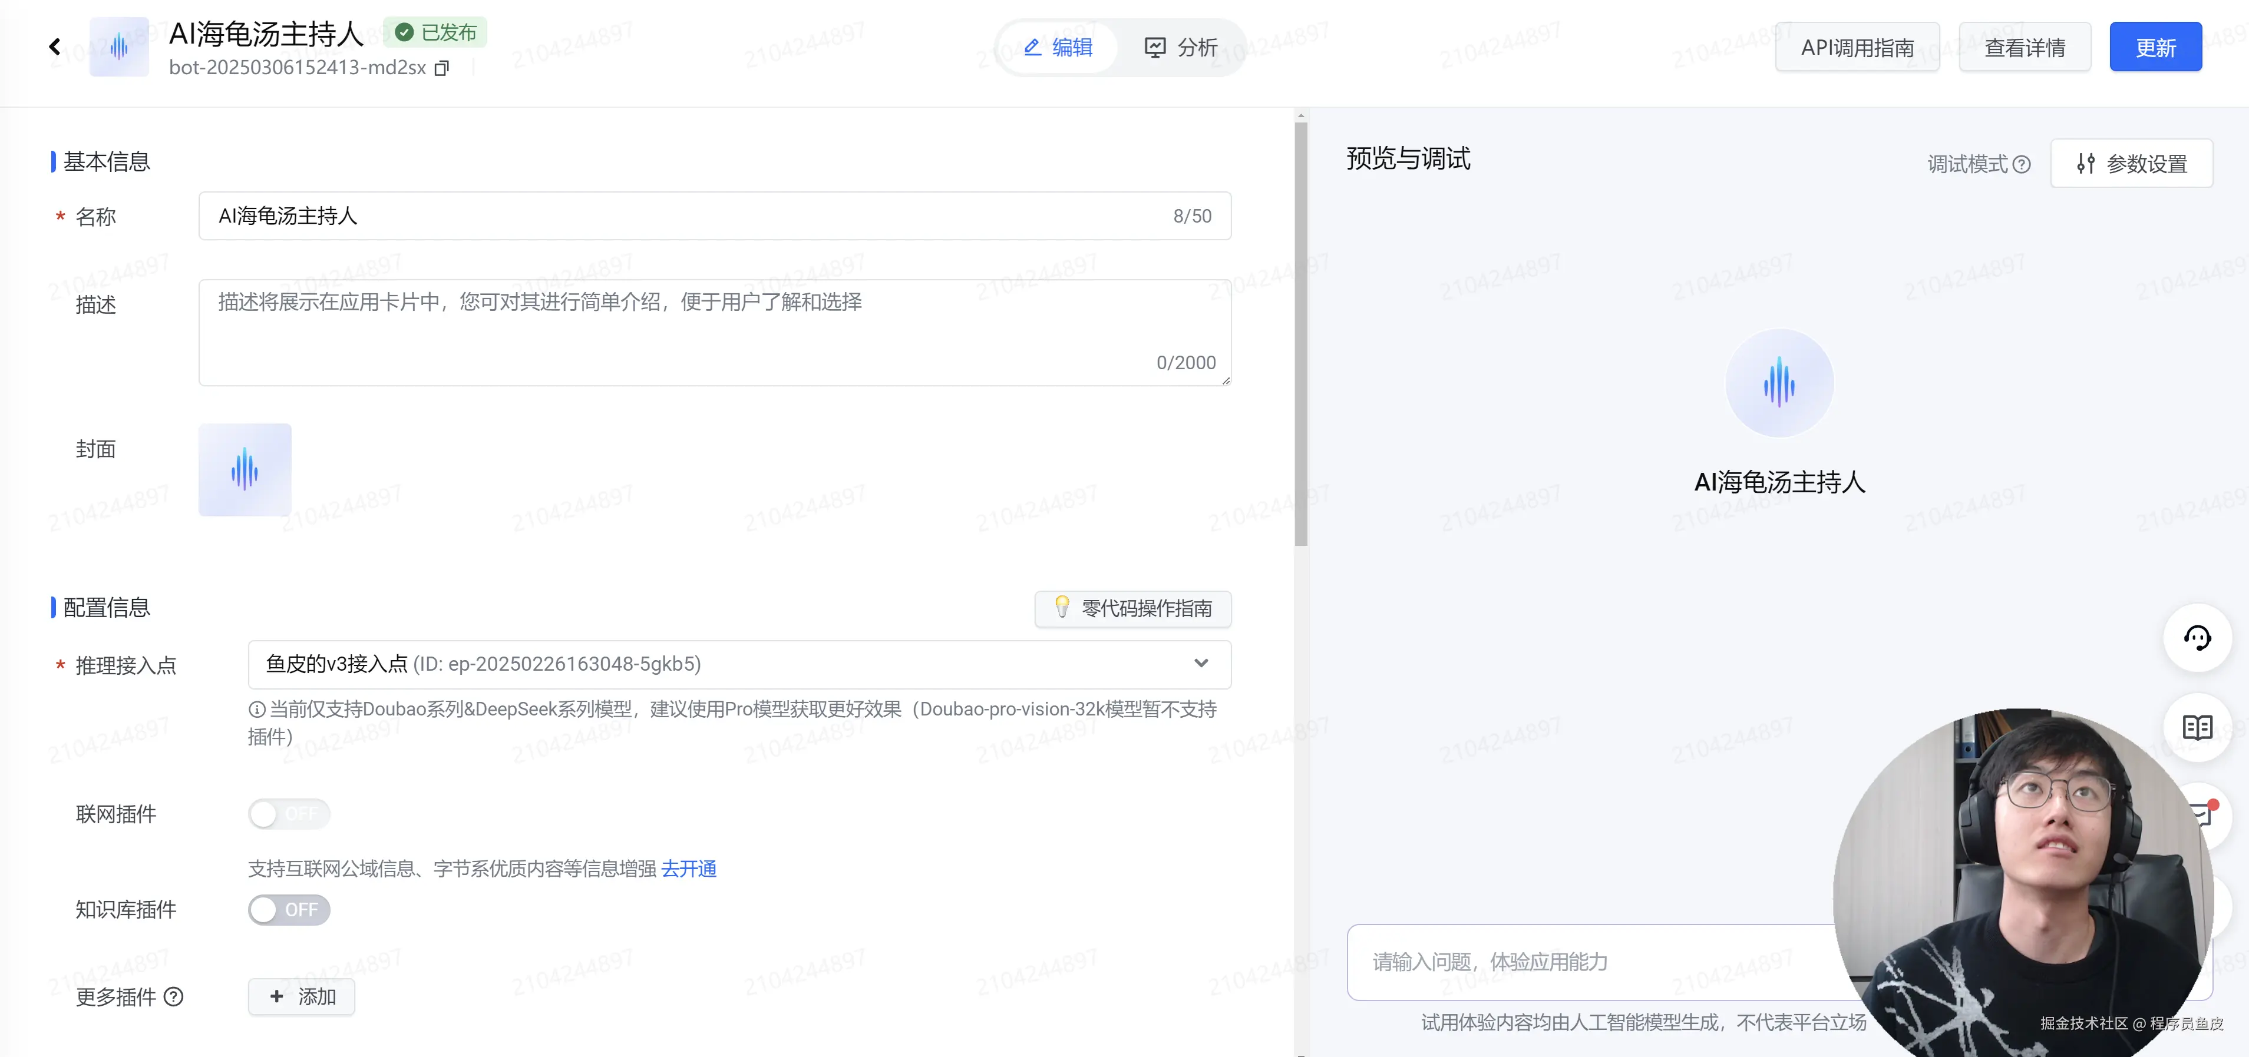Click 添加 to add more plugins
This screenshot has width=2249, height=1057.
301,996
